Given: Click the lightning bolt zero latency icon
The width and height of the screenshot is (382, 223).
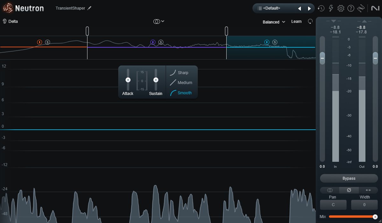Looking at the screenshot, I should [x=331, y=9].
